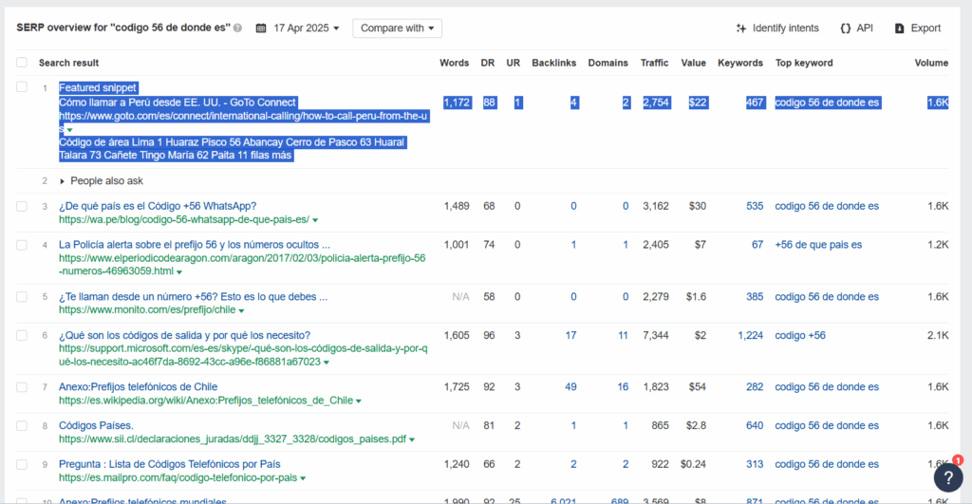Click the Backlinks column header
The image size is (972, 504).
(554, 63)
